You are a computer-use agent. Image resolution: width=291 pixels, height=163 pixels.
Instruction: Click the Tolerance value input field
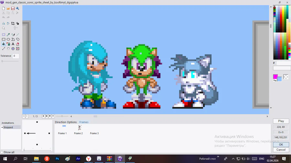point(16,56)
